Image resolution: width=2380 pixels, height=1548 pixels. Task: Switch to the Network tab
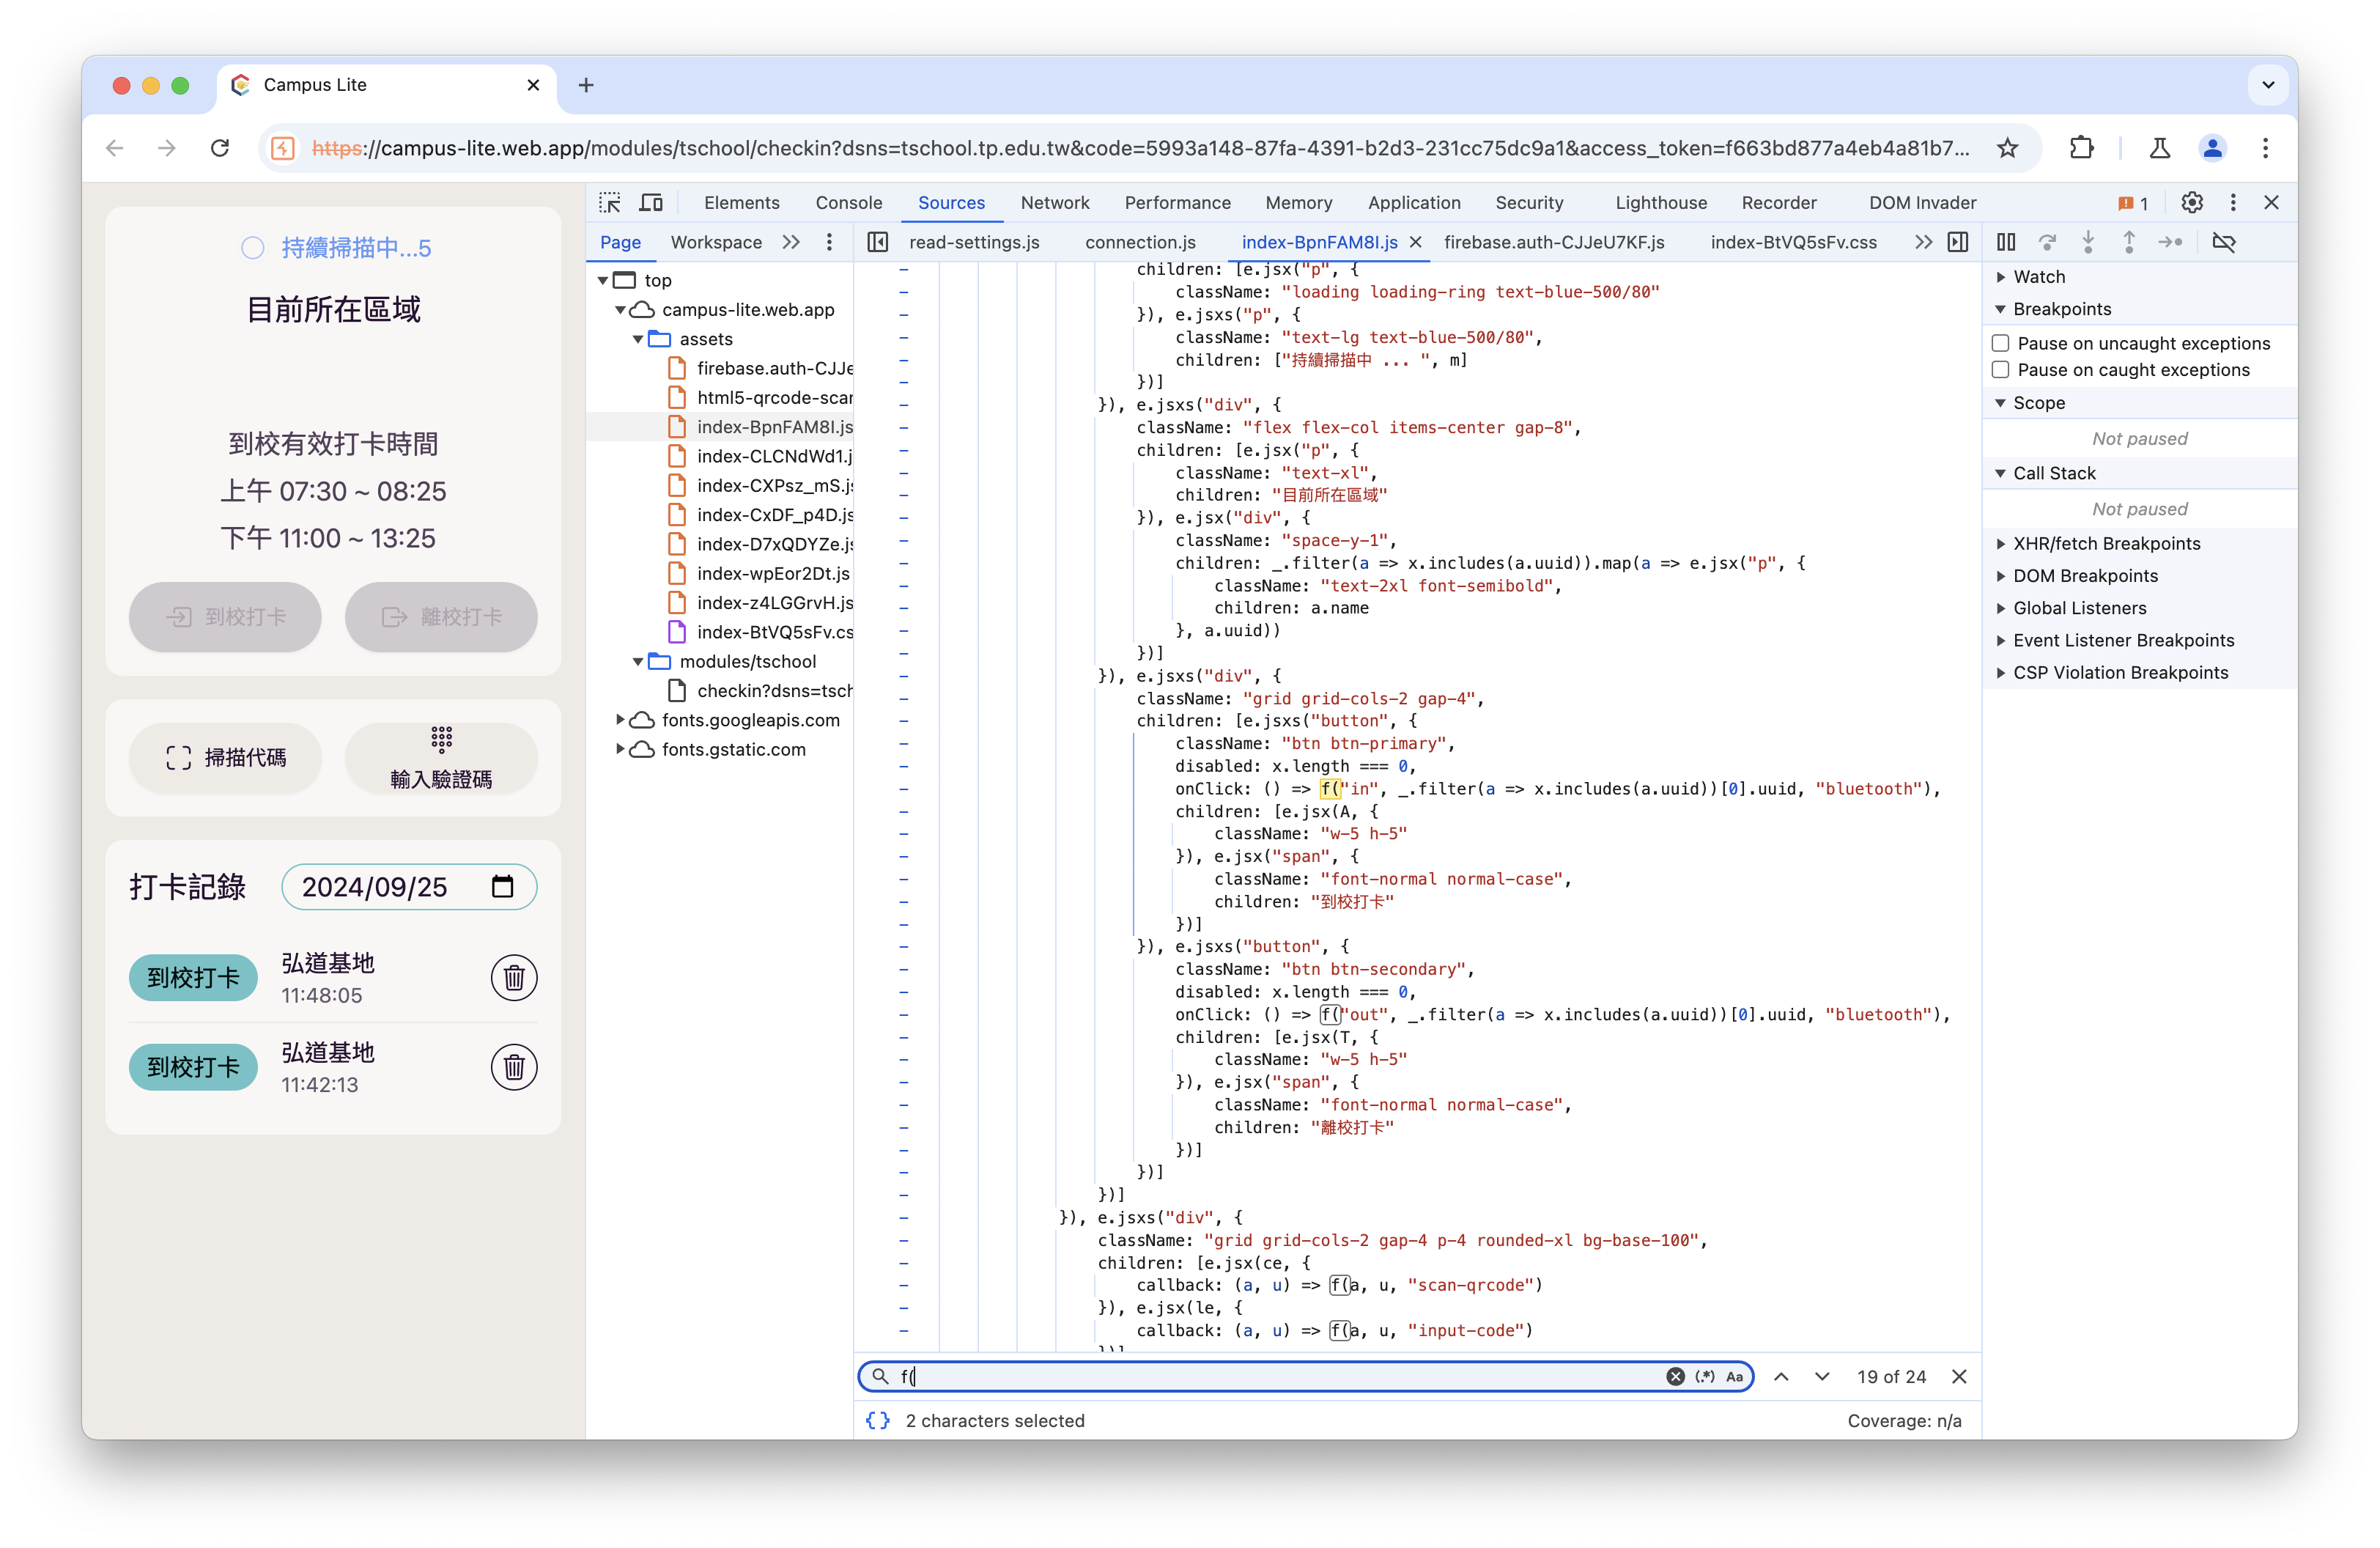click(1054, 203)
